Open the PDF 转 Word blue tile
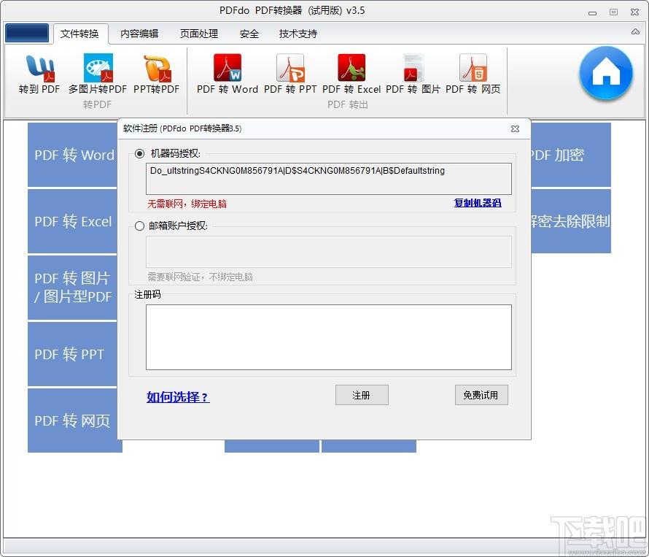The image size is (649, 557). (72, 155)
